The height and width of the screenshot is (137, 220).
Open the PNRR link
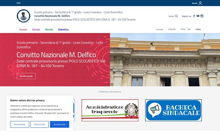click(198, 29)
